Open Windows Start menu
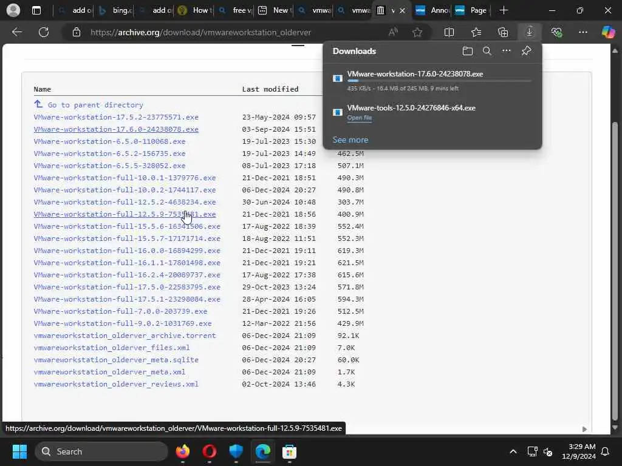This screenshot has height=466, width=622. pos(19,451)
